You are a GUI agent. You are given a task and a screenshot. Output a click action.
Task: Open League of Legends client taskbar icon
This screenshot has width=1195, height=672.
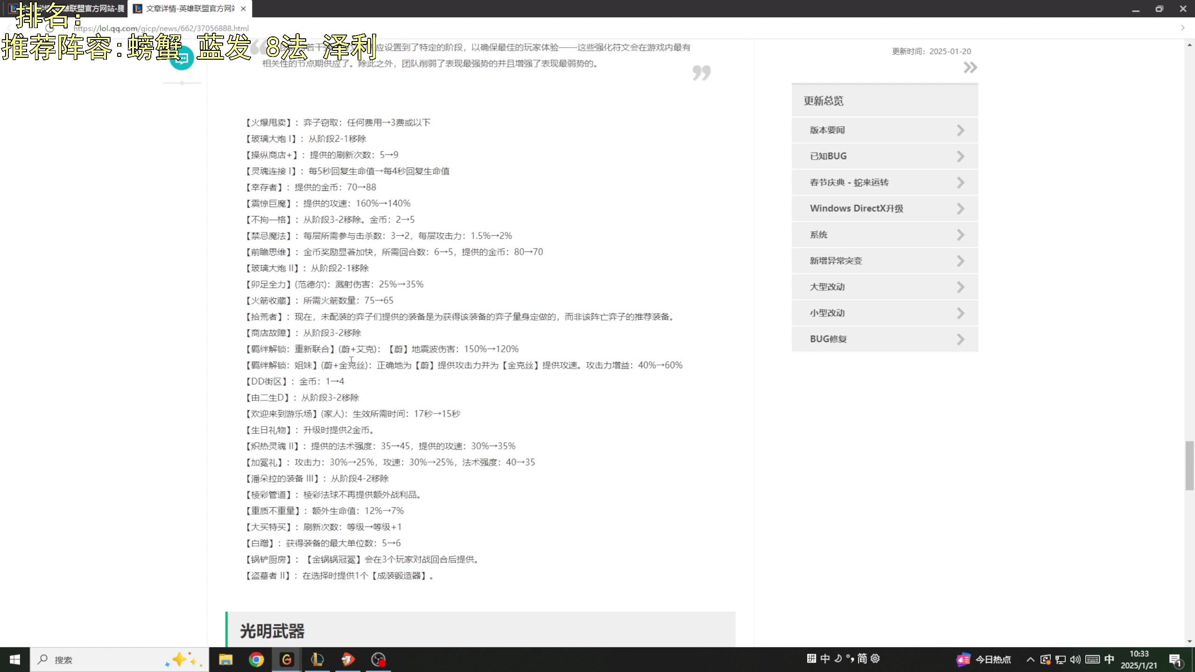click(x=317, y=659)
